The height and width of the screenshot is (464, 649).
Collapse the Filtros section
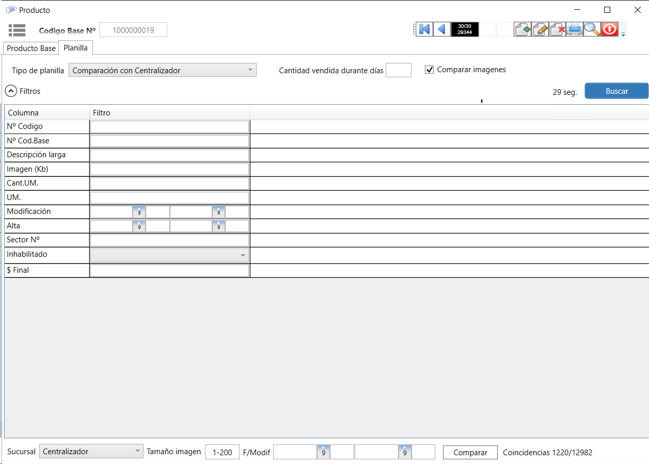point(11,91)
